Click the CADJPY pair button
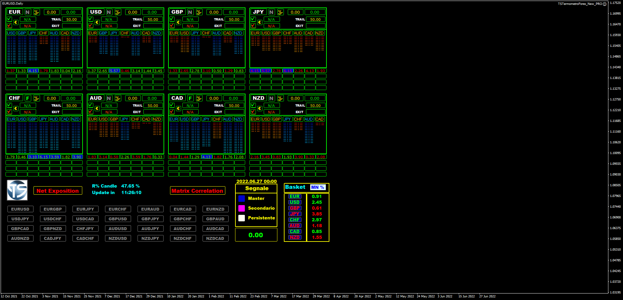 53,238
